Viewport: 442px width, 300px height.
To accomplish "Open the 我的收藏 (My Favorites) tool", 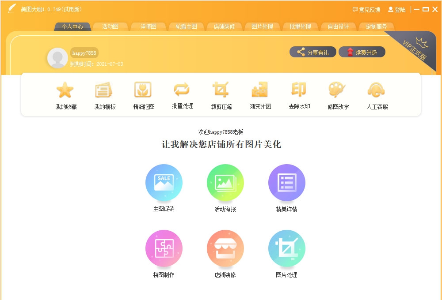I will (x=65, y=95).
